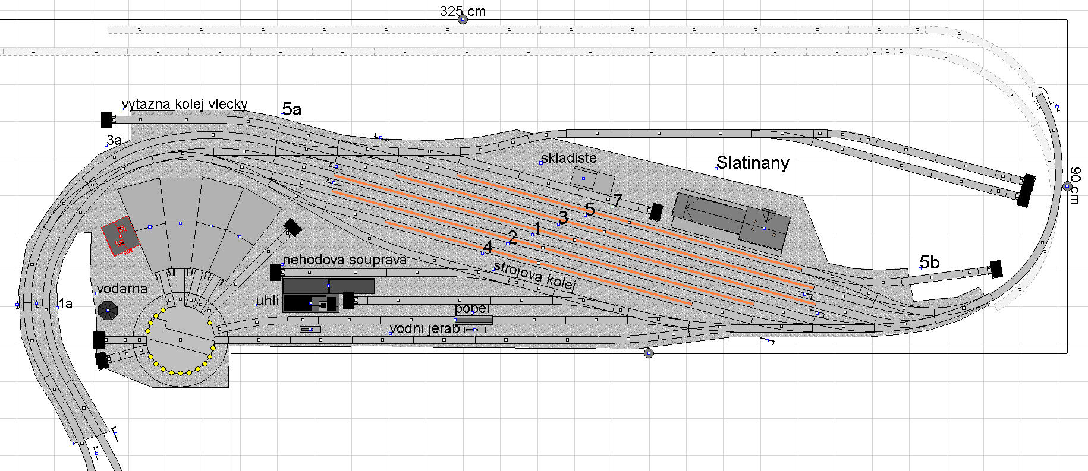The width and height of the screenshot is (1088, 471).
Task: Click the buffer stop ending track 7
Action: pyautogui.click(x=656, y=211)
